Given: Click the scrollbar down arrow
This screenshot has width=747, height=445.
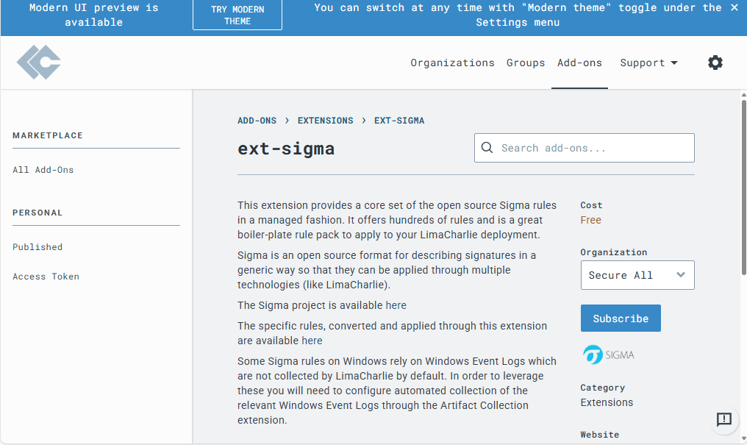Looking at the screenshot, I should [x=743, y=439].
